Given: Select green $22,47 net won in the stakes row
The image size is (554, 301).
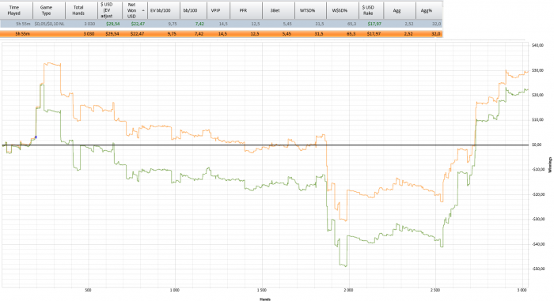Looking at the screenshot, I should 138,24.
